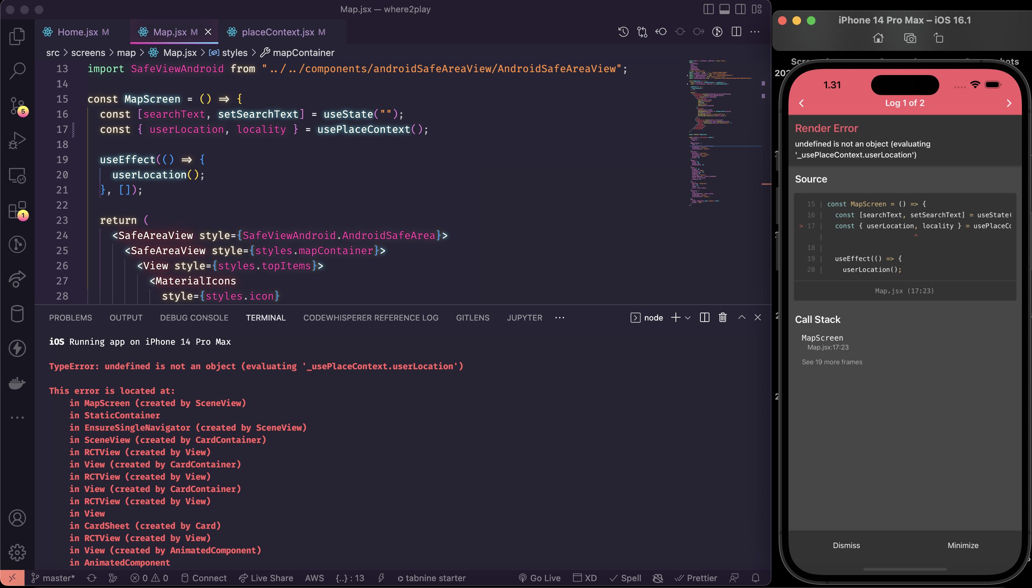Split the terminal

705,318
